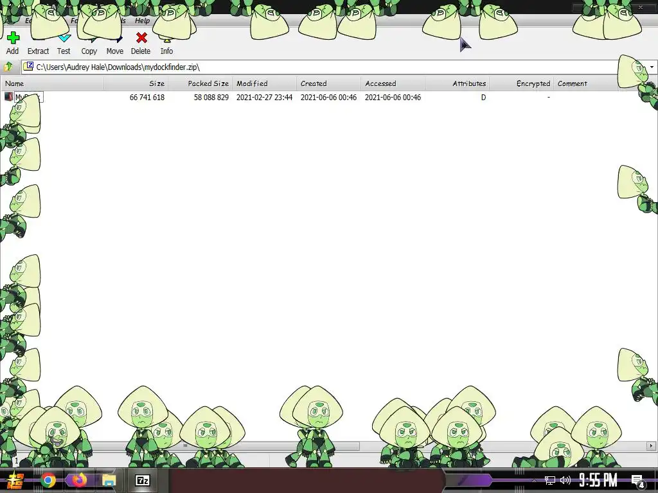Image resolution: width=658 pixels, height=493 pixels.
Task: Click the Attributes column header
Action: [x=457, y=83]
